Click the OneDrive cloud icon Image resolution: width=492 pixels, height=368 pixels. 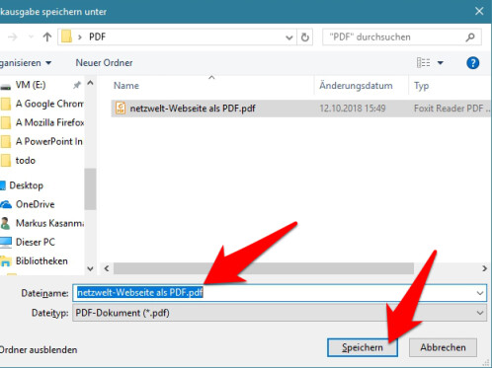[x=6, y=204]
